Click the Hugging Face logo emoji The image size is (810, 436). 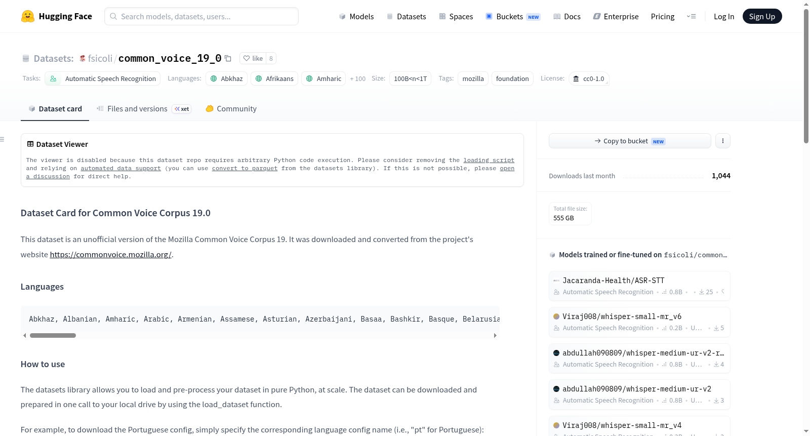click(x=28, y=16)
